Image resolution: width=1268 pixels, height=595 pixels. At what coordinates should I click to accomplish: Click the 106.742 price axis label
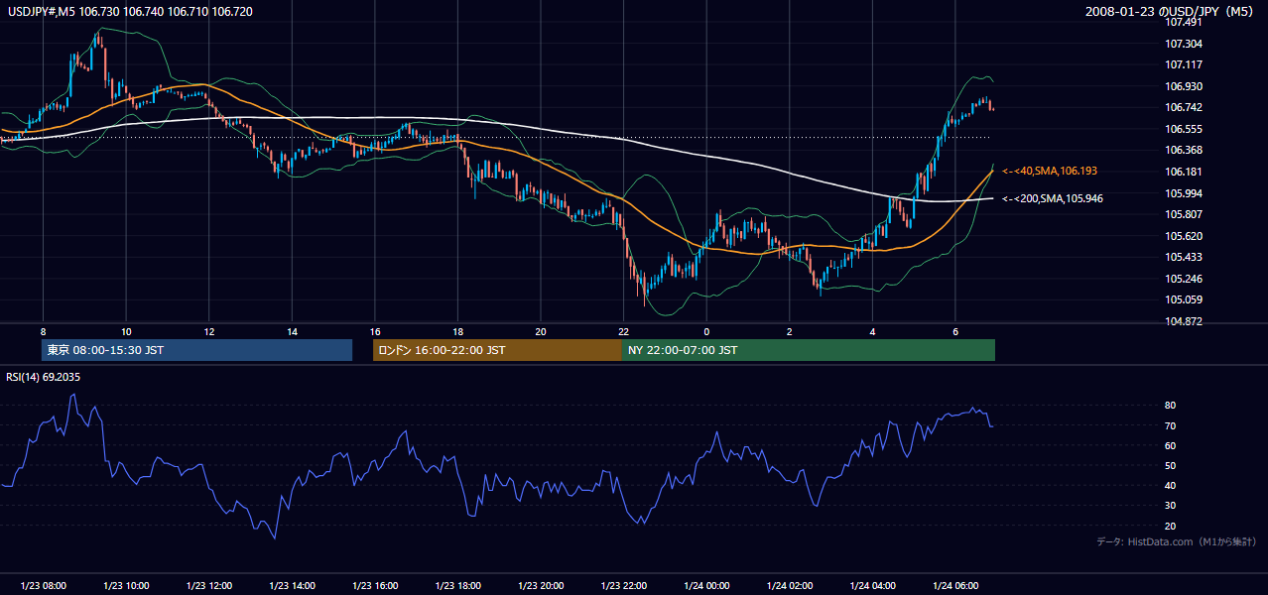[1184, 108]
